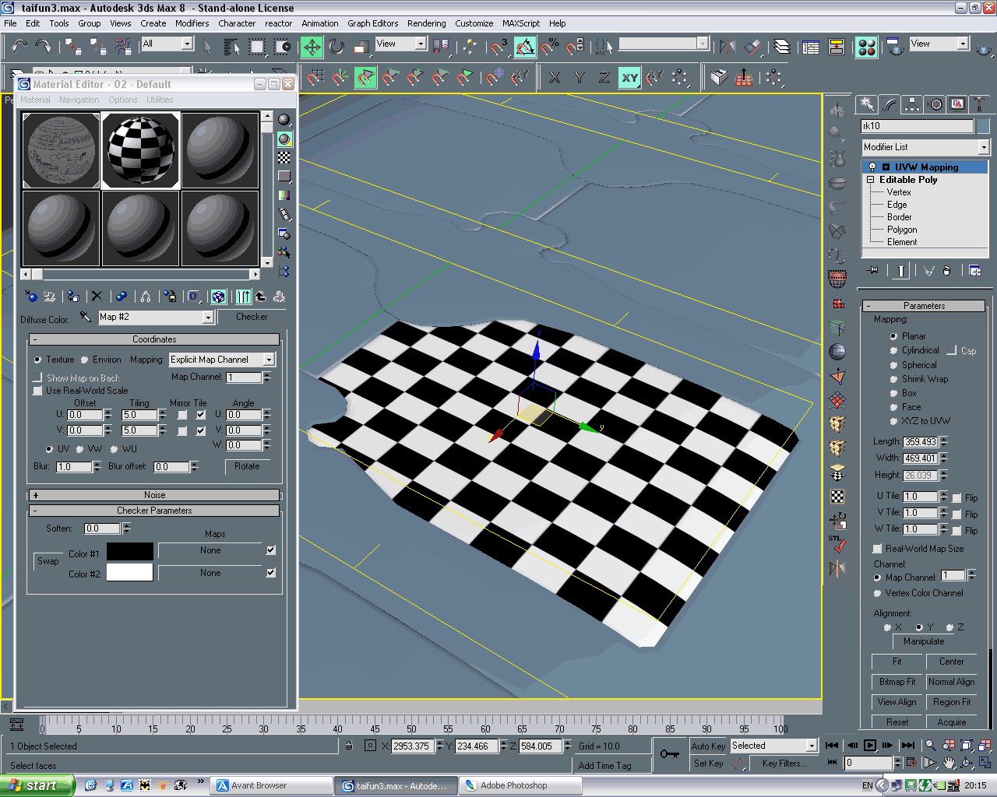This screenshot has width=997, height=797.
Task: Open Material Editor Options menu
Action: point(122,100)
